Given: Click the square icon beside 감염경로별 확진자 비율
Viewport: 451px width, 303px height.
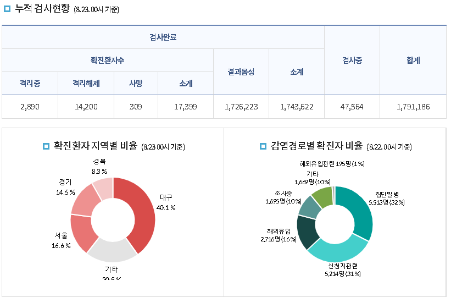Looking at the screenshot, I should [263, 146].
